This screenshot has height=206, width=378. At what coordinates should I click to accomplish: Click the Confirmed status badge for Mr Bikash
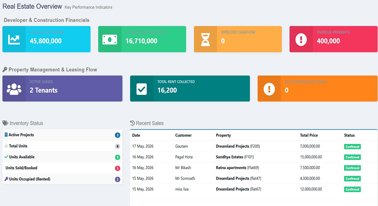(x=352, y=168)
